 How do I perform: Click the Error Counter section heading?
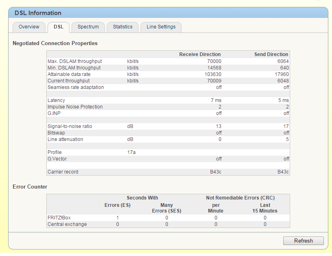click(x=30, y=187)
